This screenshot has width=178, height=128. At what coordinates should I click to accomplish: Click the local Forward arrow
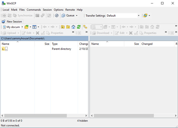click(53, 27)
